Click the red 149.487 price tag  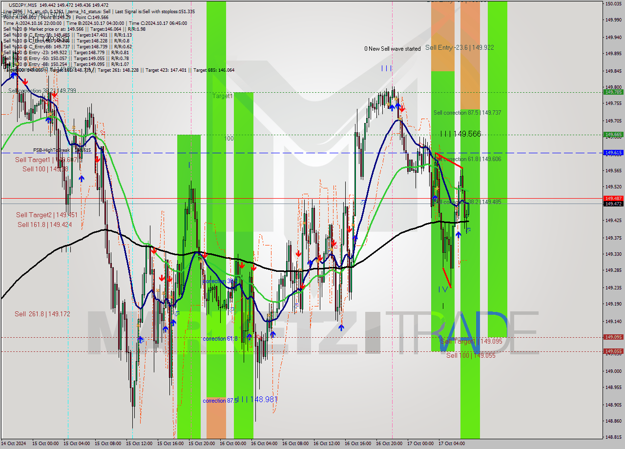point(614,198)
